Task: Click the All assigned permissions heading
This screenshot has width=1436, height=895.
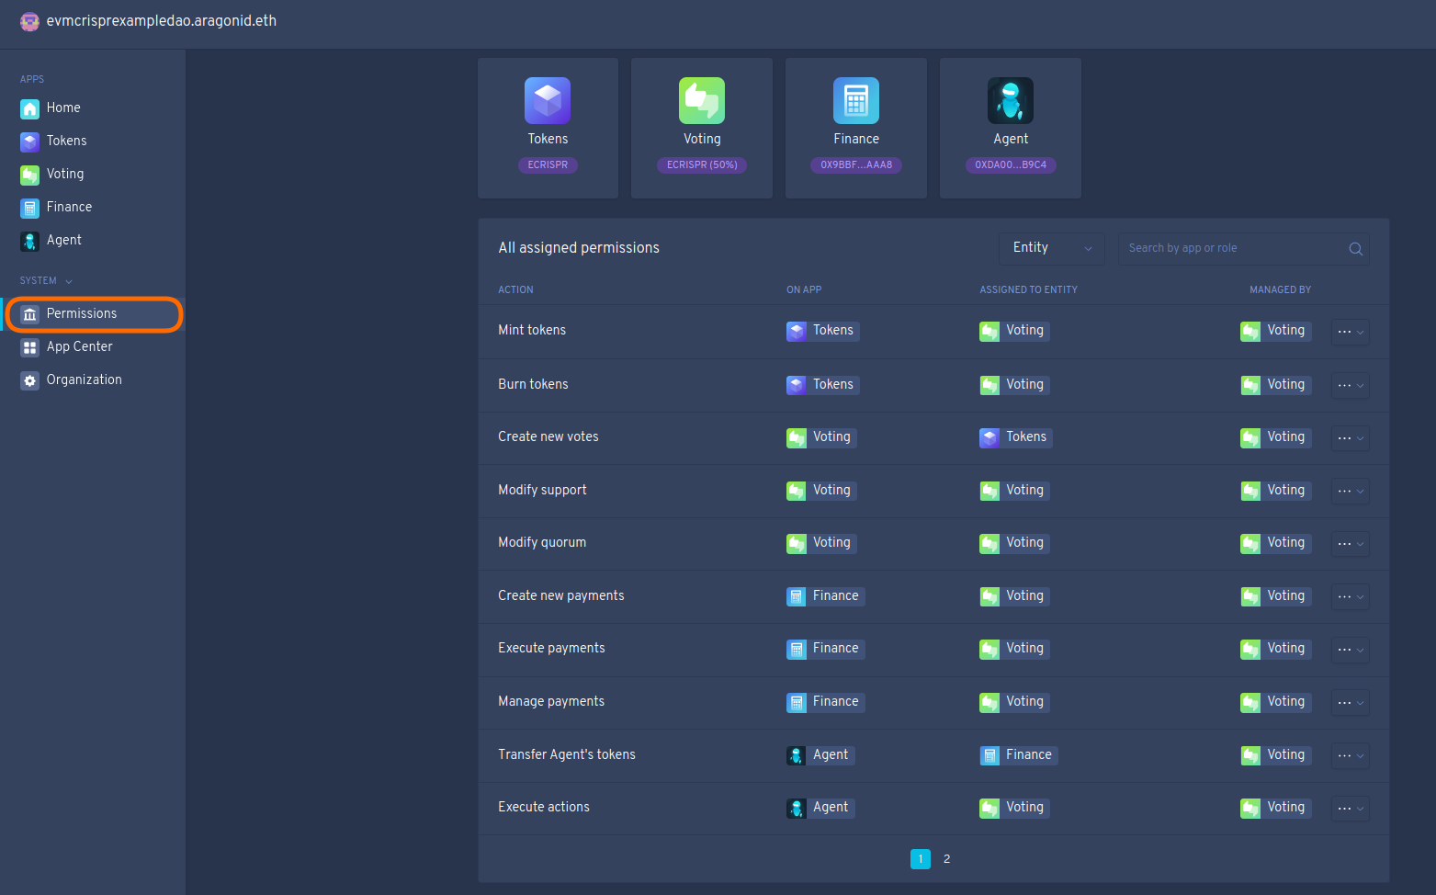Action: pyautogui.click(x=579, y=248)
